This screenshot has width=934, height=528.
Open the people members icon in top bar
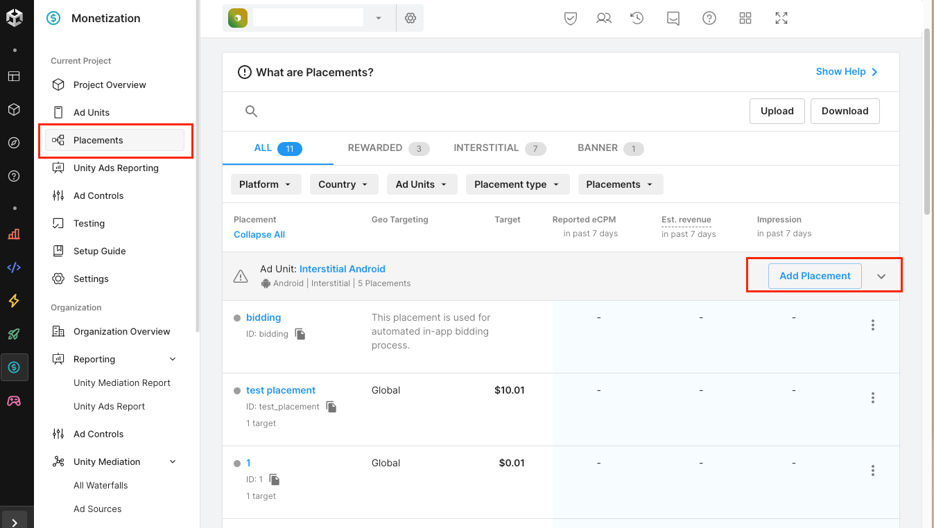click(604, 19)
